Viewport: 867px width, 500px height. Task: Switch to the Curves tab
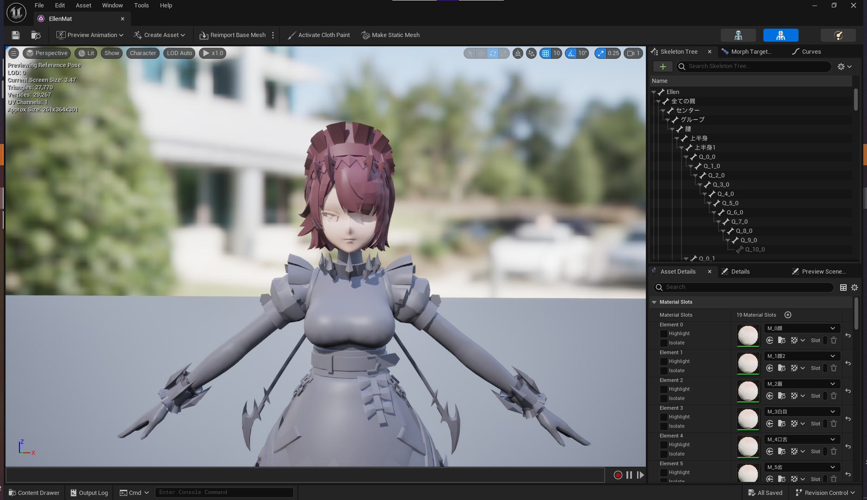(807, 52)
